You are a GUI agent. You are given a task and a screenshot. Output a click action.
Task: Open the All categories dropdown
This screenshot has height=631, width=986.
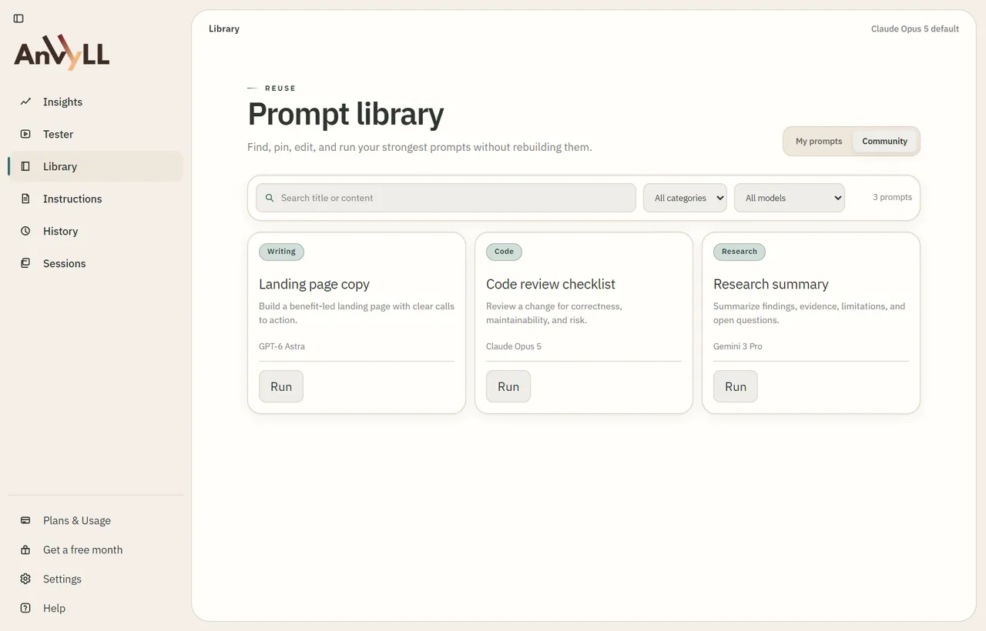[685, 198]
